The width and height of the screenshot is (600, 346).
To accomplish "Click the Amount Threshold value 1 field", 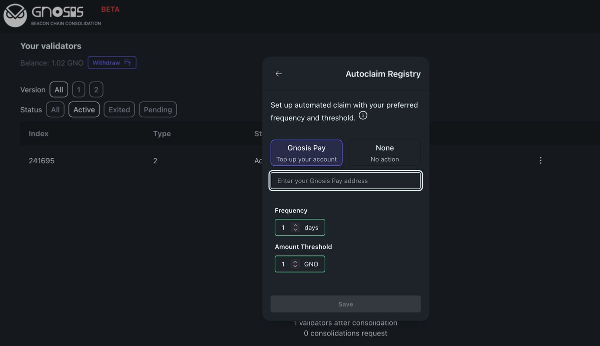I will coord(283,264).
